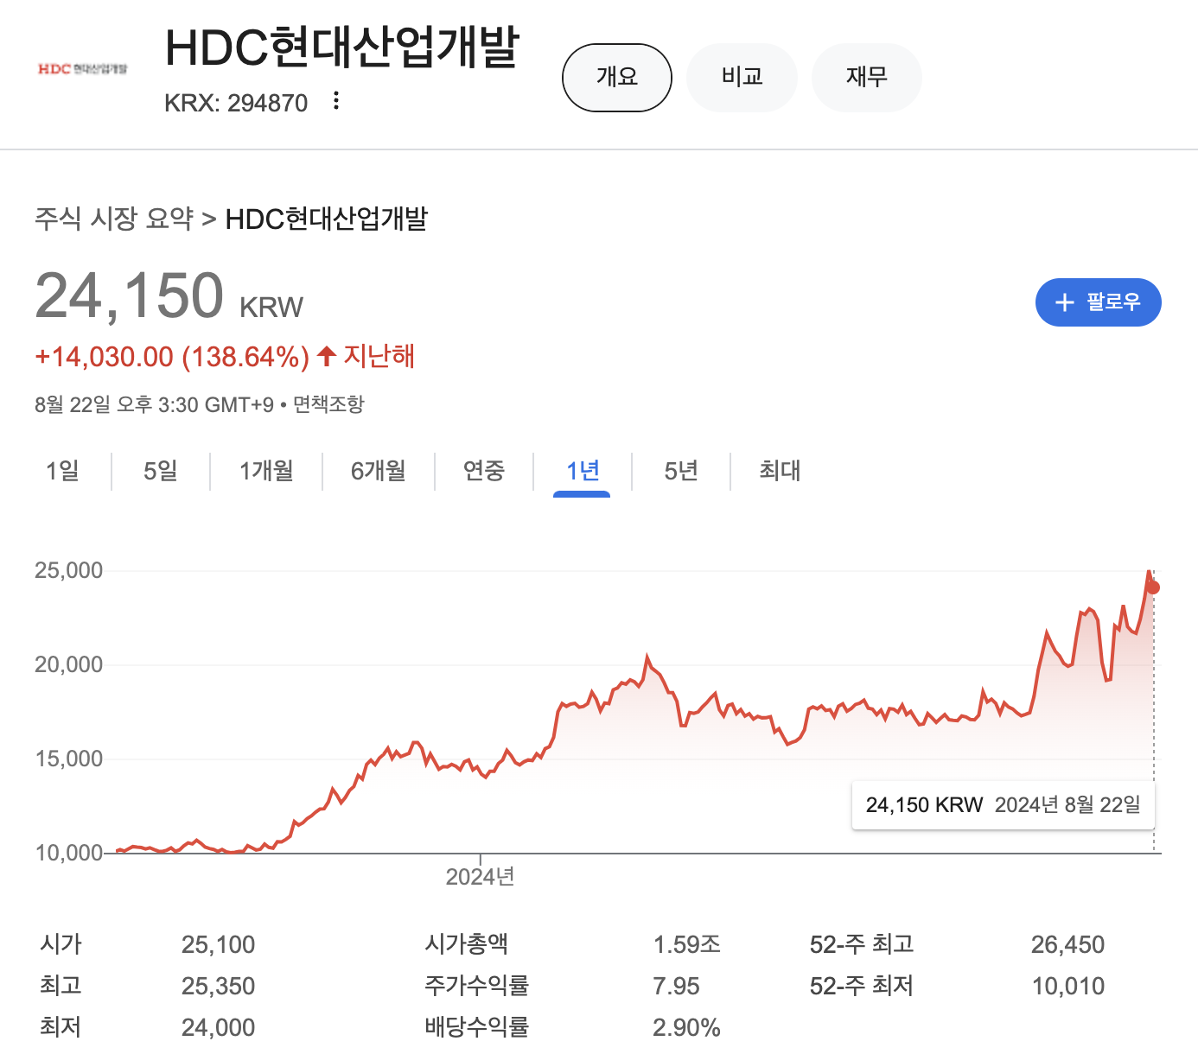This screenshot has height=1054, width=1198.
Task: Click the 24,150 KRW current price
Action: click(169, 296)
